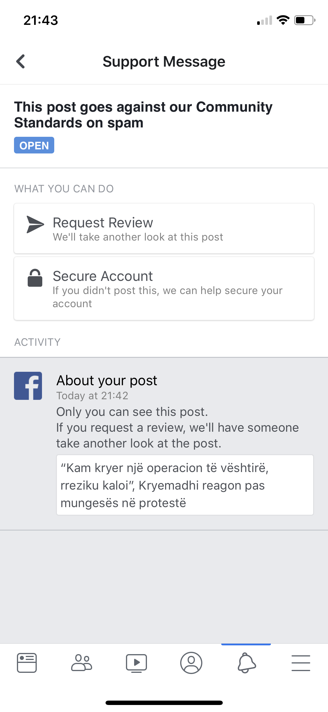The image size is (328, 712).
Task: Open the Watch video tab icon
Action: pos(136,663)
